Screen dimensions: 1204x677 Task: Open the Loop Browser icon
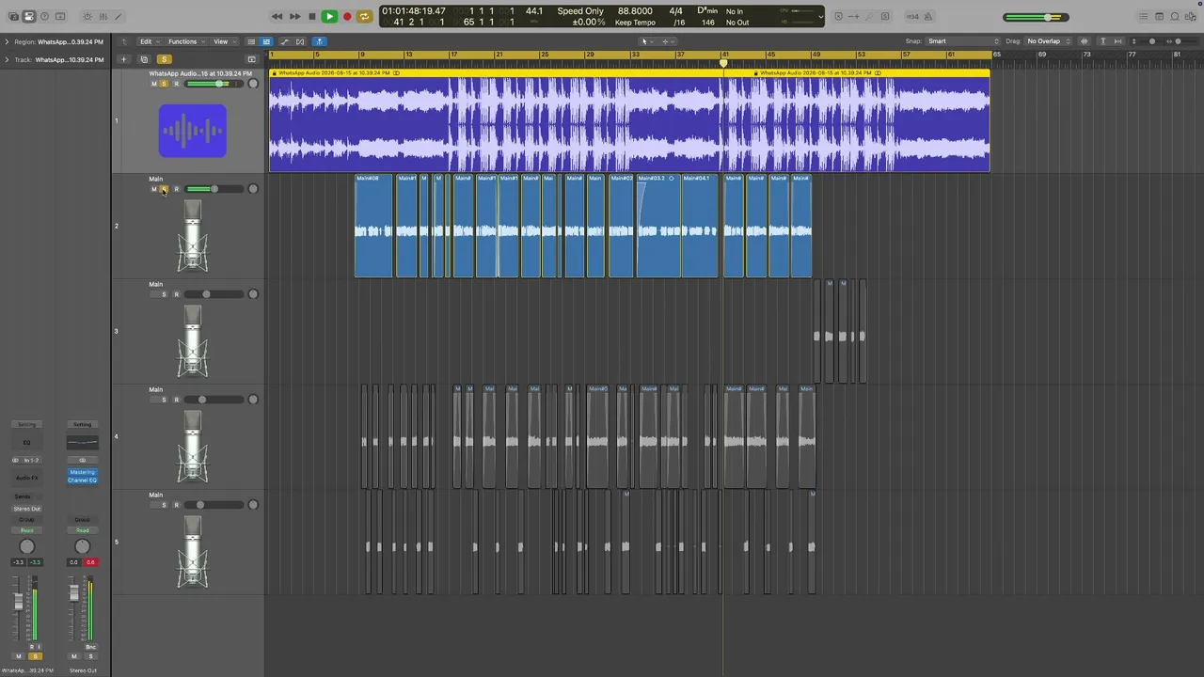(1175, 16)
